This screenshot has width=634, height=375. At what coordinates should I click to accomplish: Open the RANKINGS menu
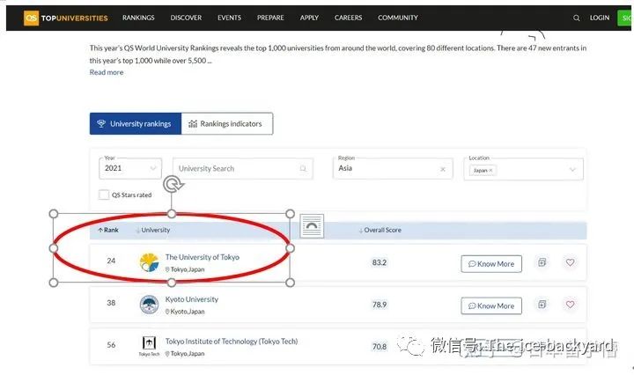coord(138,18)
